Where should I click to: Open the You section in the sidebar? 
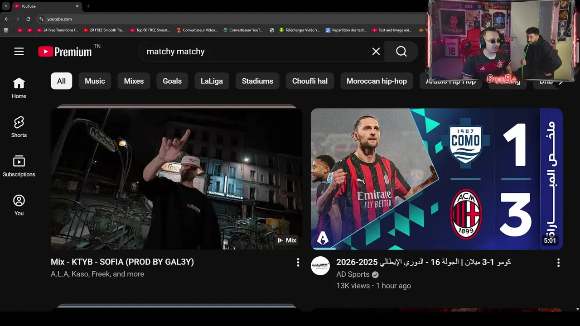[x=19, y=205]
